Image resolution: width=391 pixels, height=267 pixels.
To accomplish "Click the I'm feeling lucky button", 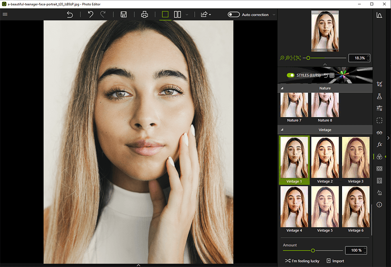I will (x=302, y=261).
